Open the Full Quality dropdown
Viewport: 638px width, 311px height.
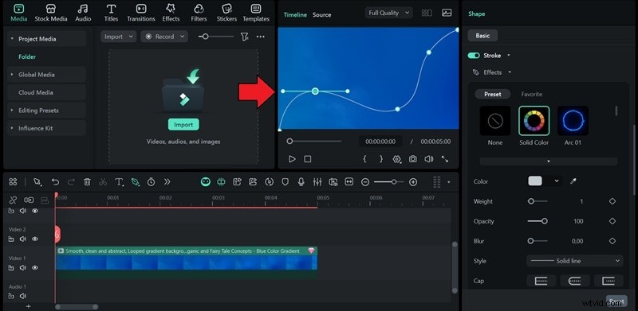[388, 13]
